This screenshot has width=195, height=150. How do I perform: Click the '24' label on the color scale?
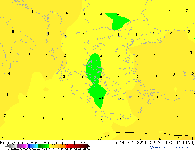tap(66, 149)
